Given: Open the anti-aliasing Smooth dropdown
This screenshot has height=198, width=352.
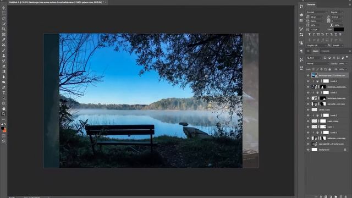Looking at the screenshot, I should click(338, 45).
